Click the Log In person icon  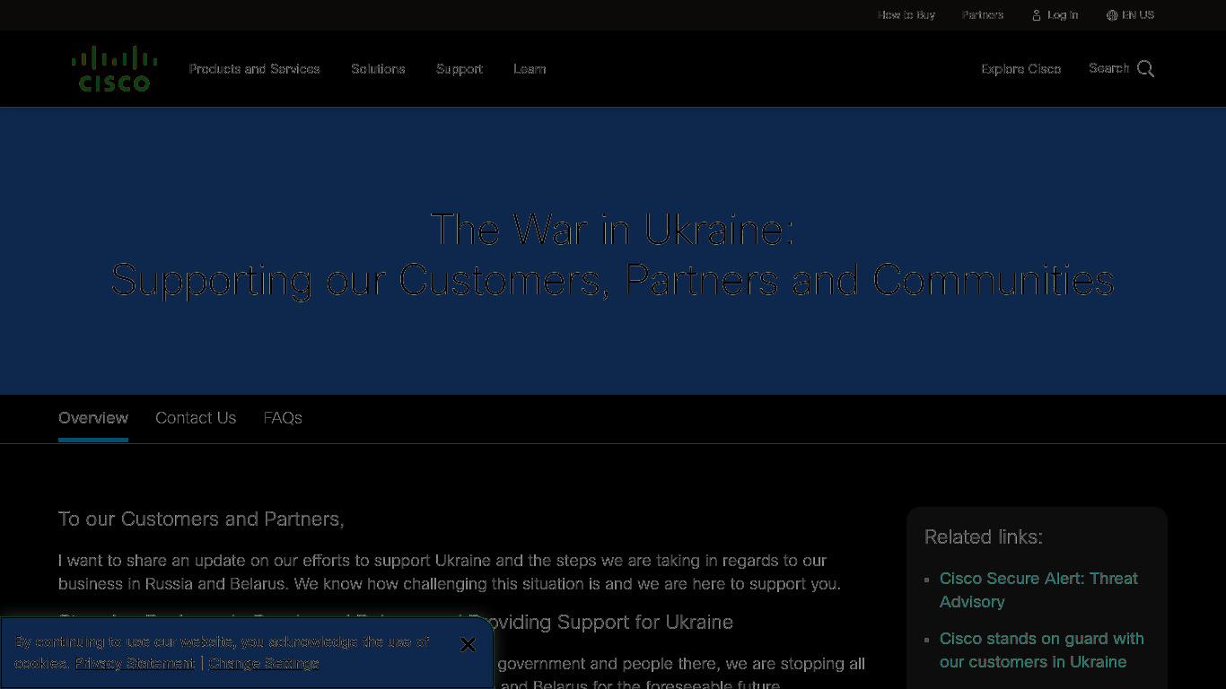[1037, 15]
